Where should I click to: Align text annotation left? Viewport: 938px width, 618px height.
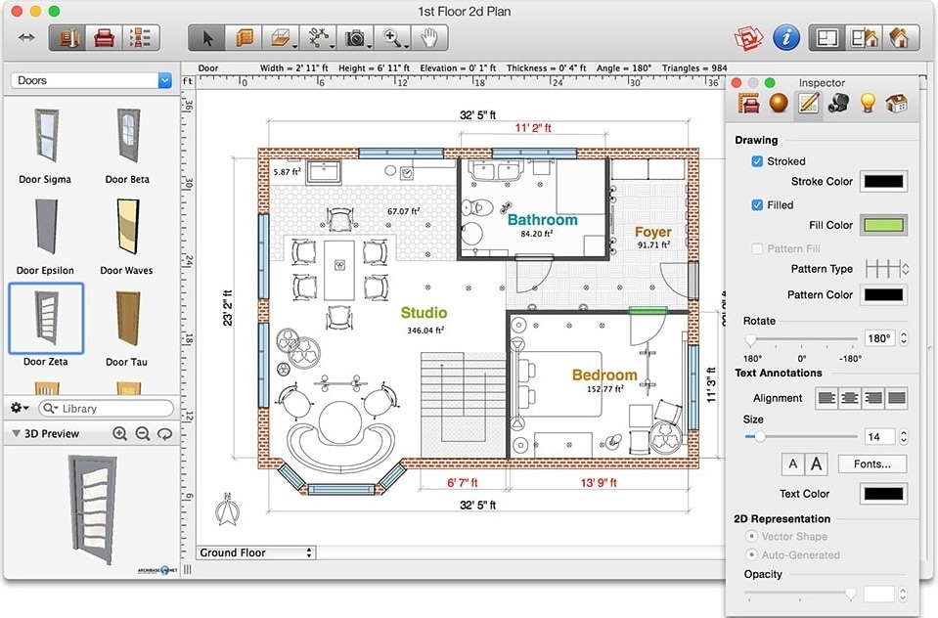(826, 398)
